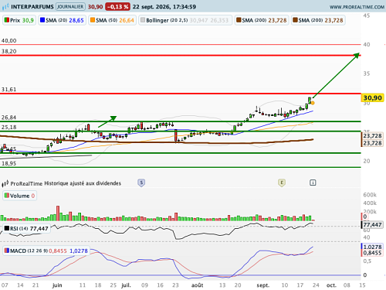386x290 pixels.
Task: Click 'Historique ajusté aux dividendes' text
Action: tap(83, 183)
